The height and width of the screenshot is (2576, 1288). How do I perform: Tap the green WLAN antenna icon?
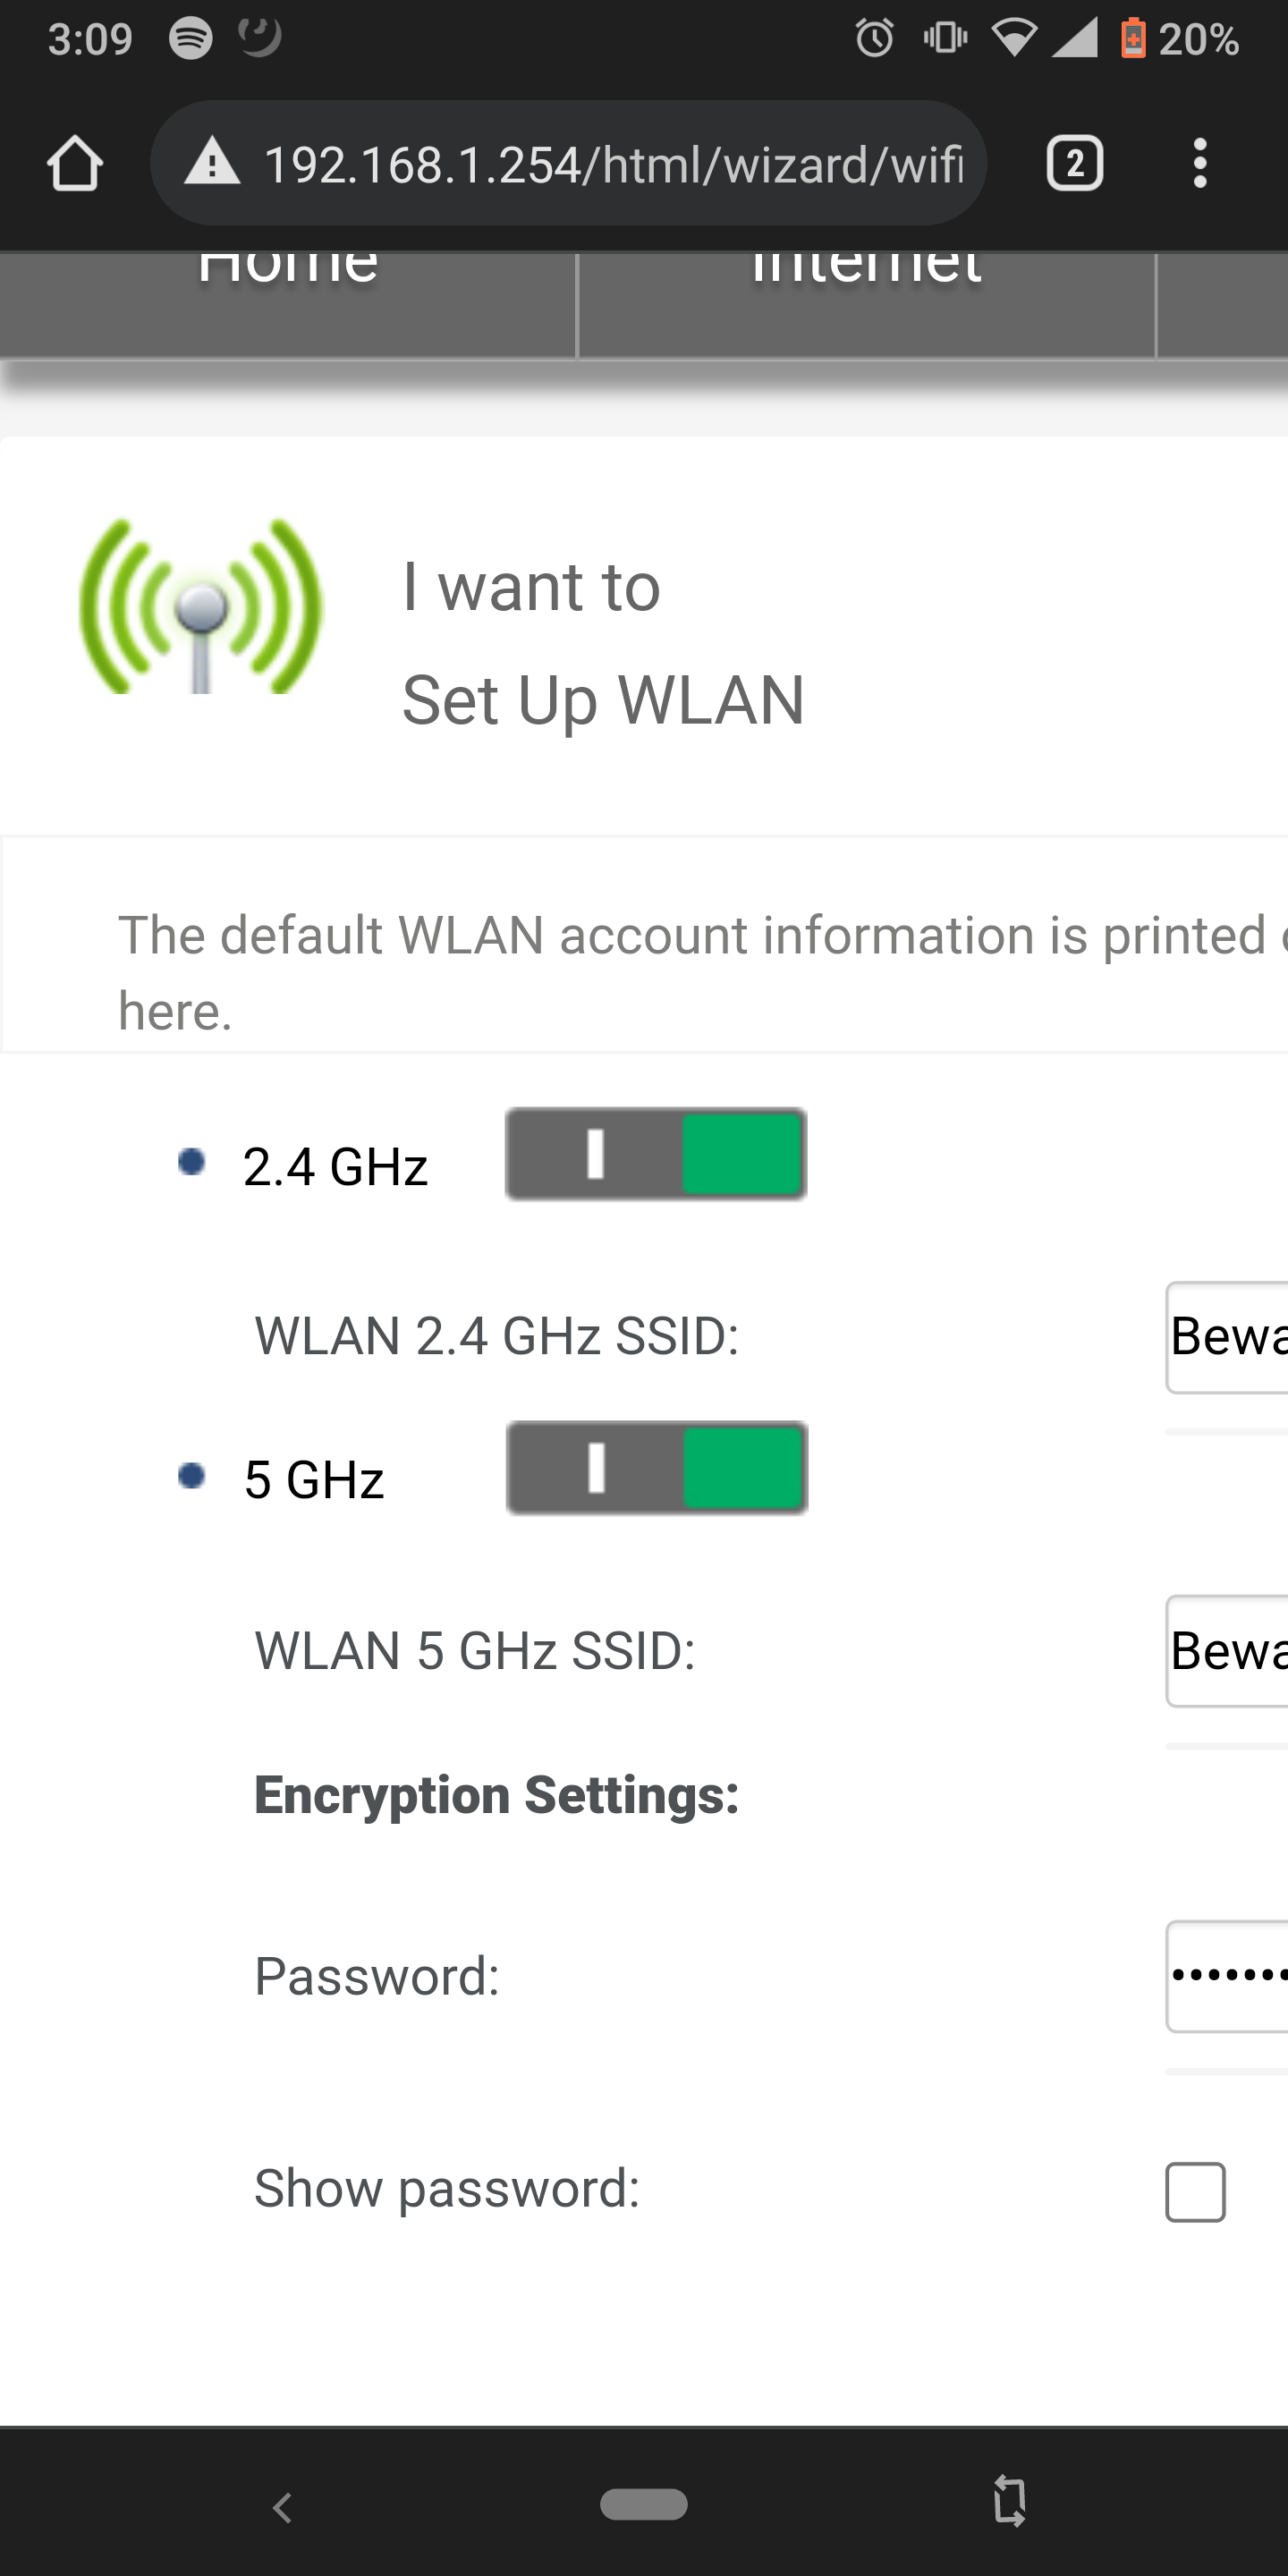pyautogui.click(x=201, y=606)
